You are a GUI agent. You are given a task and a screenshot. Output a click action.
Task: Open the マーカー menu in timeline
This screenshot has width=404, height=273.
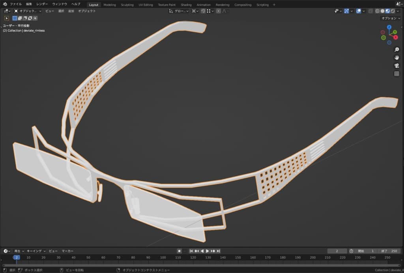coord(67,251)
